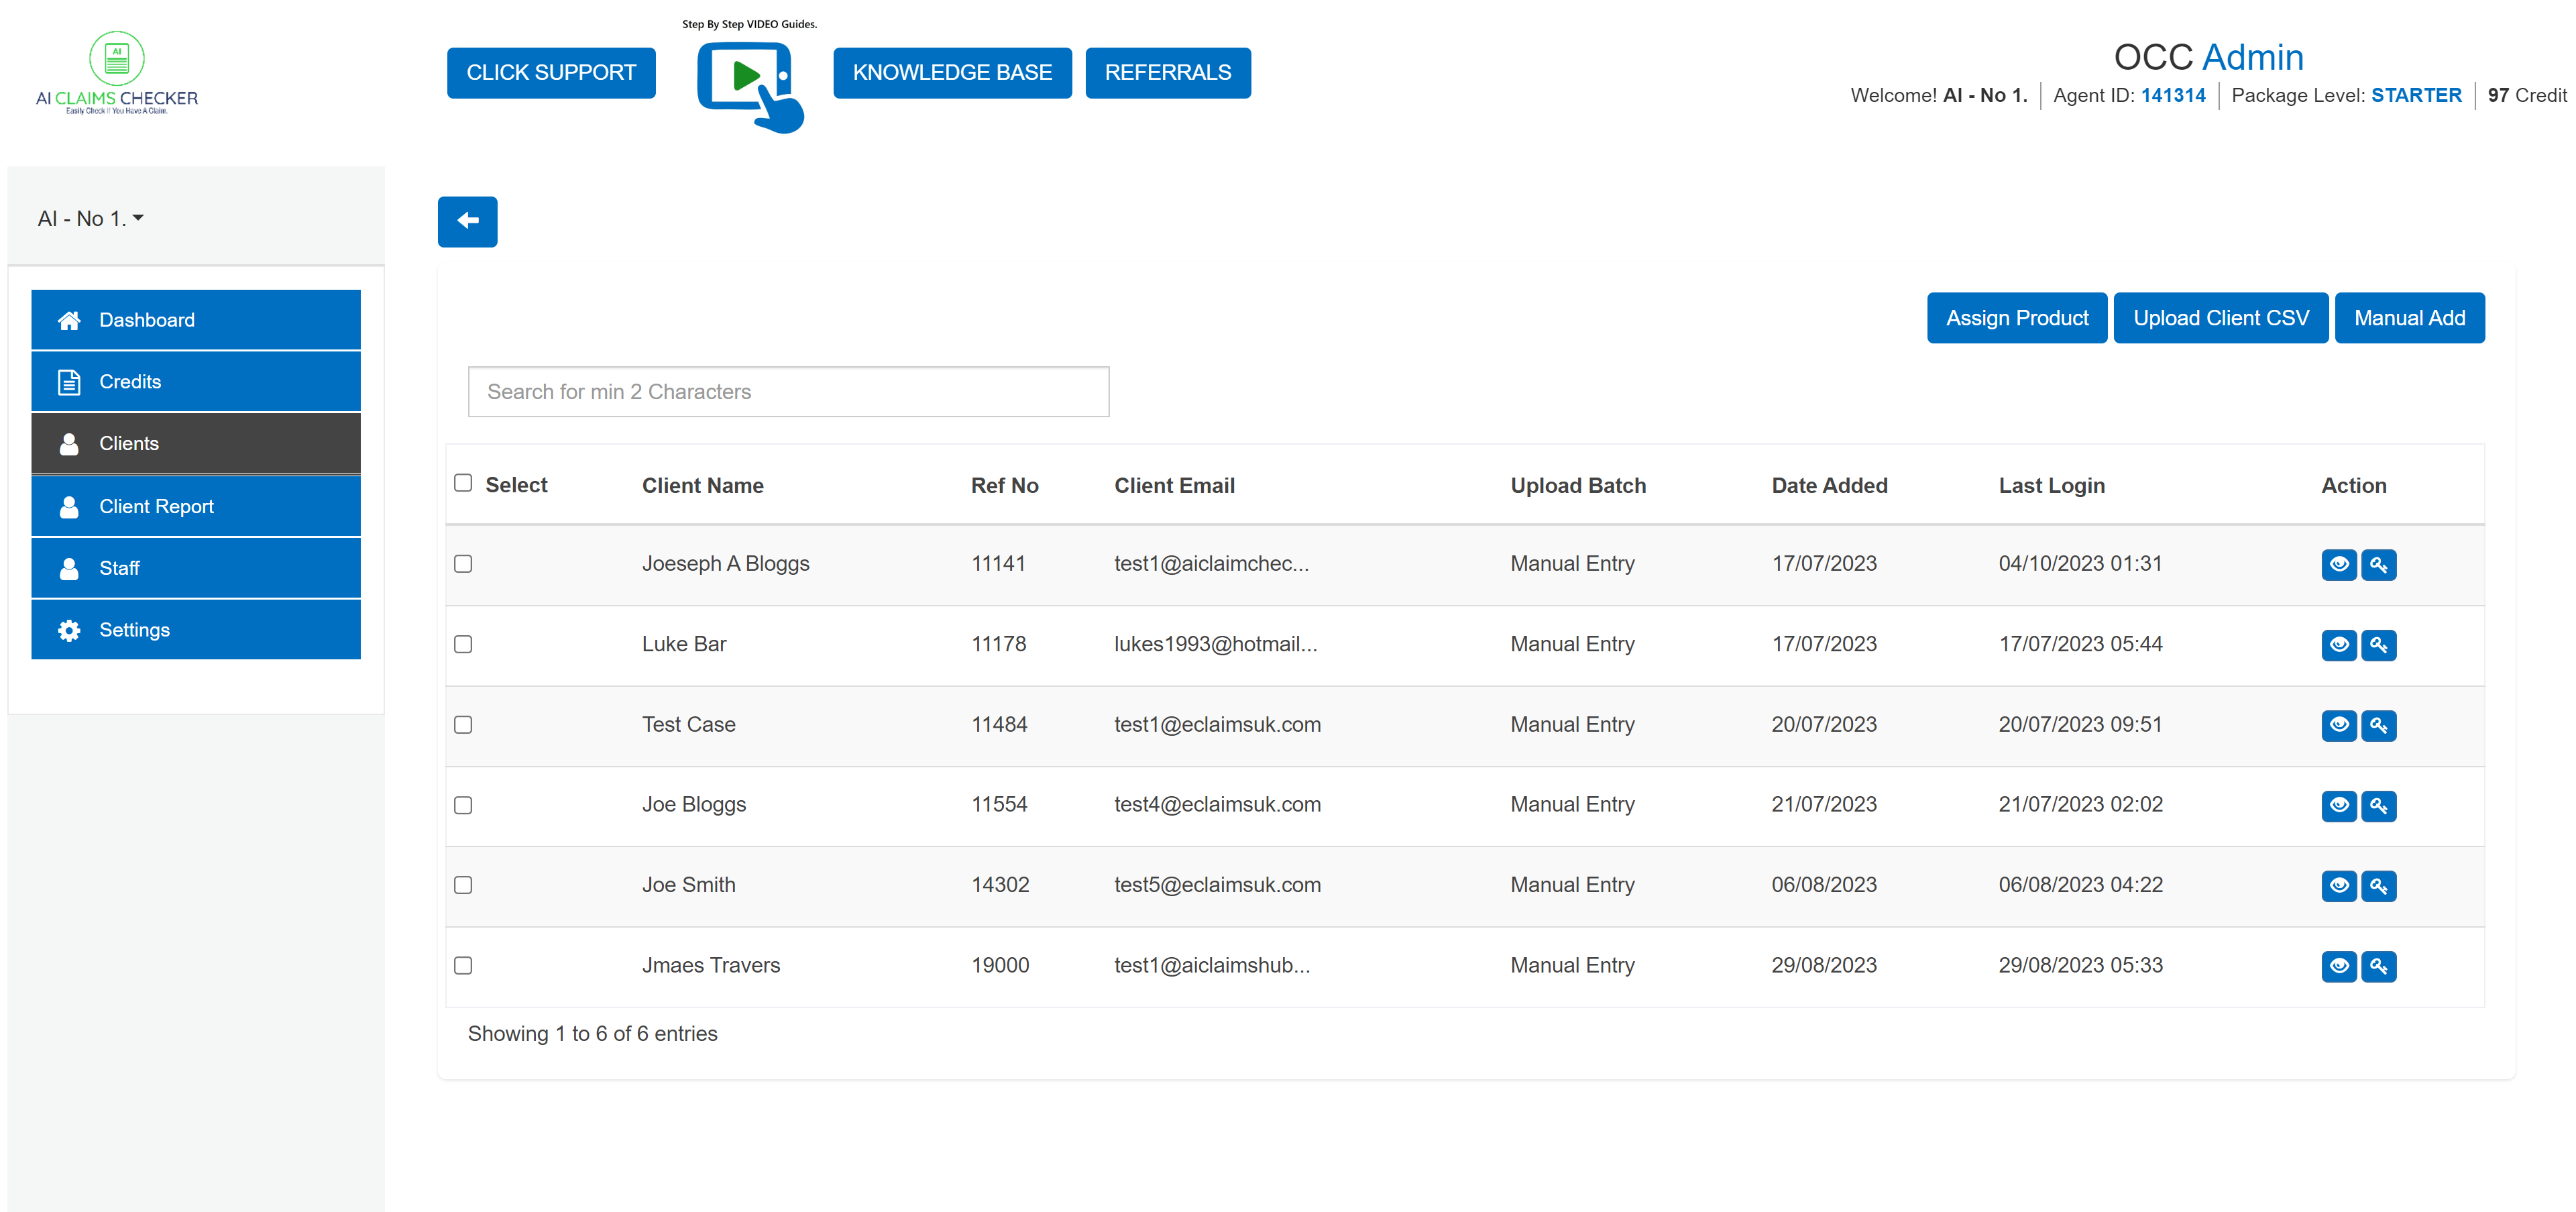This screenshot has height=1212, width=2576.
Task: Select checkbox for Joeseph A Bloggs row
Action: click(x=463, y=564)
